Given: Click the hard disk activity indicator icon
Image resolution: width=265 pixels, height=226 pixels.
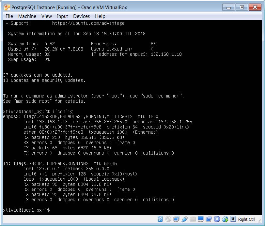Looking at the screenshot, I should (x=160, y=219).
